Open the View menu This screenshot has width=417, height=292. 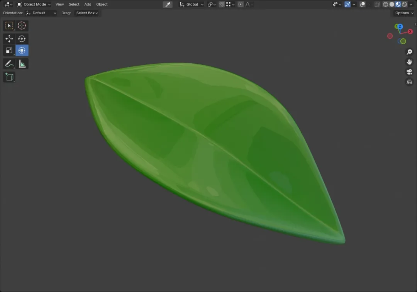pyautogui.click(x=59, y=4)
